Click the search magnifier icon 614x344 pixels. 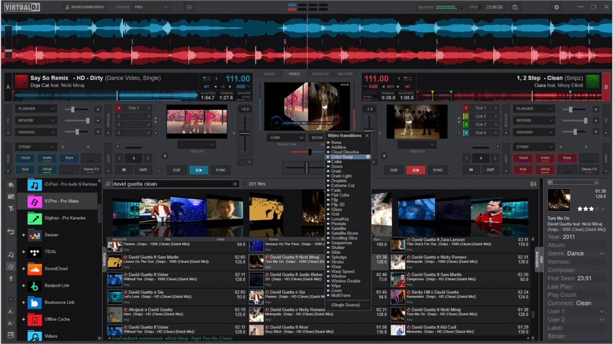108,184
